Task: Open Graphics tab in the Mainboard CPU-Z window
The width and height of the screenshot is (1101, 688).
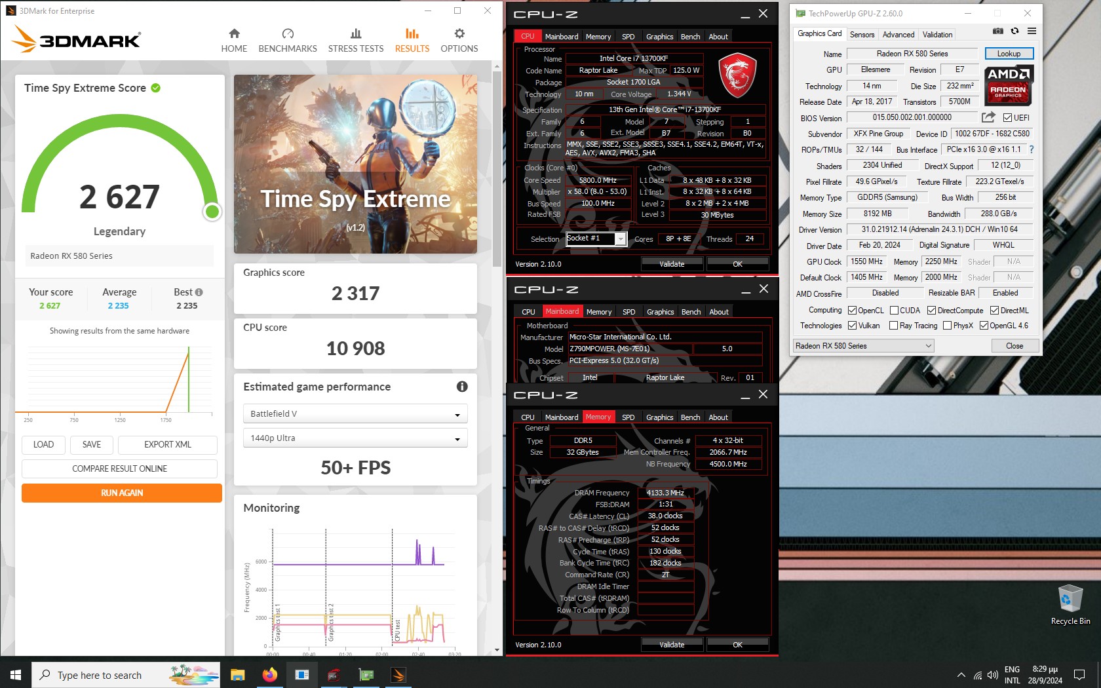Action: point(660,312)
